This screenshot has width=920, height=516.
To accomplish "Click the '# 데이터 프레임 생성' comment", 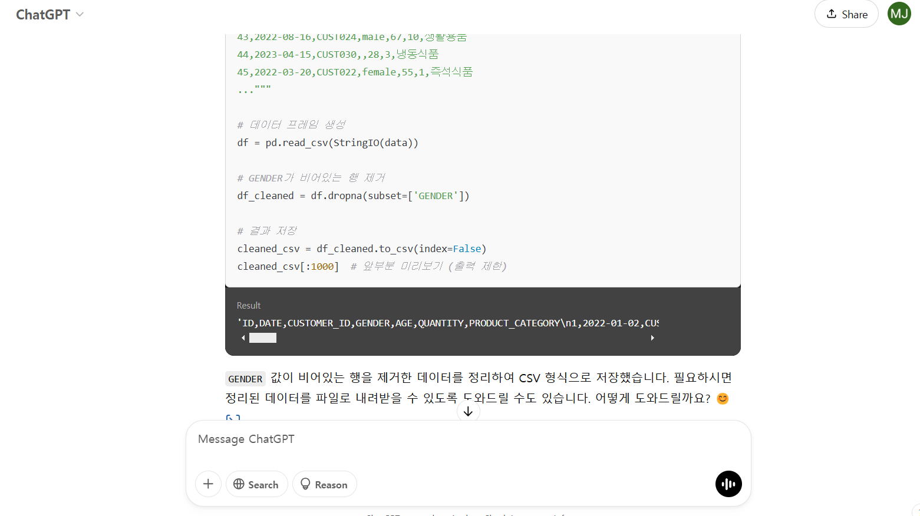I will pos(291,125).
